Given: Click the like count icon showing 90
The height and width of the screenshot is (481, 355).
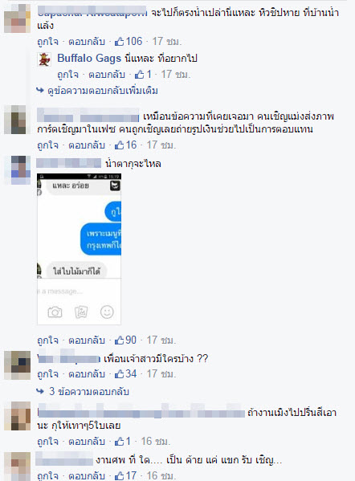Looking at the screenshot, I should tap(119, 340).
